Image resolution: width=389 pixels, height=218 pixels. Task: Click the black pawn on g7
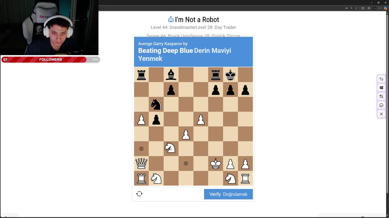pos(230,90)
